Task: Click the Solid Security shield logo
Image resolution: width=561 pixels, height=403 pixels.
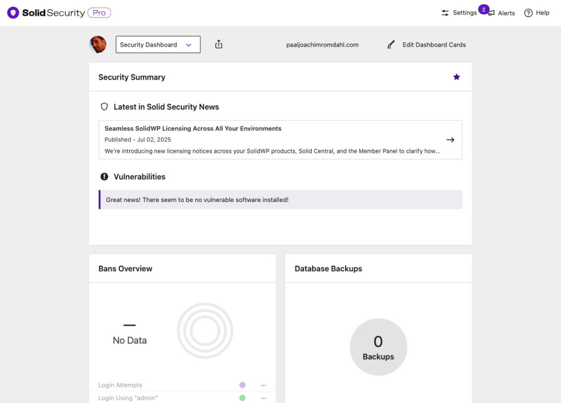Action: tap(13, 13)
